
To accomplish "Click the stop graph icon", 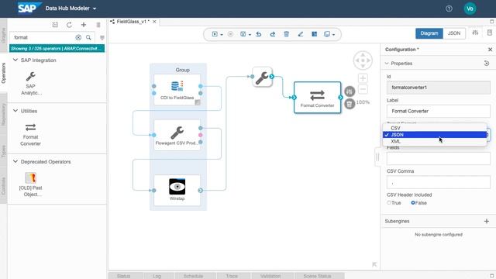I will click(230, 34).
